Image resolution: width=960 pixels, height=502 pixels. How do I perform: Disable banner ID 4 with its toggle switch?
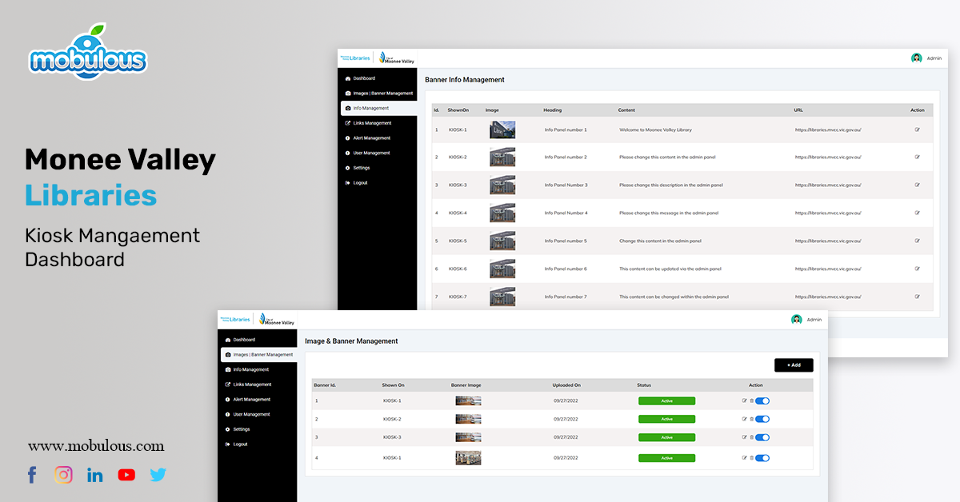coord(762,458)
